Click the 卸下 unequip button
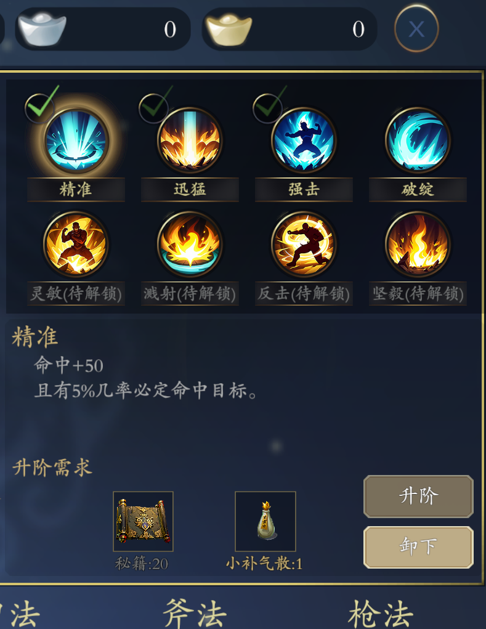This screenshot has width=486, height=629. click(418, 547)
